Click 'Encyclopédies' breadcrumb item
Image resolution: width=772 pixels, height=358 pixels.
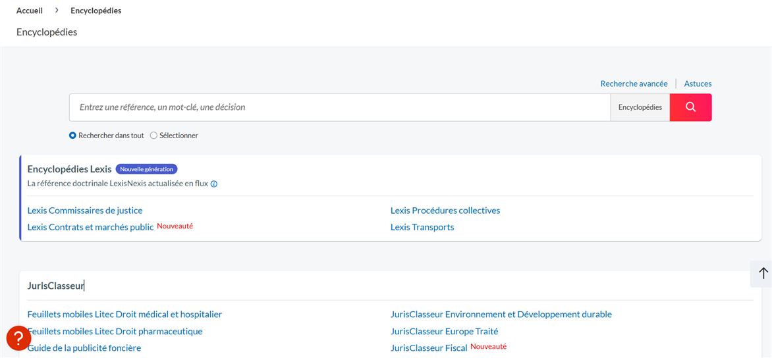[96, 11]
